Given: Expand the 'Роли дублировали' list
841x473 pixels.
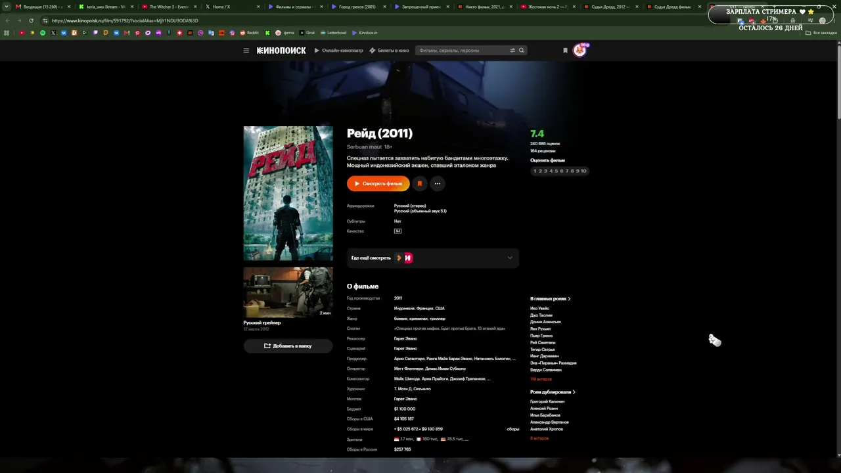Looking at the screenshot, I should [x=553, y=392].
